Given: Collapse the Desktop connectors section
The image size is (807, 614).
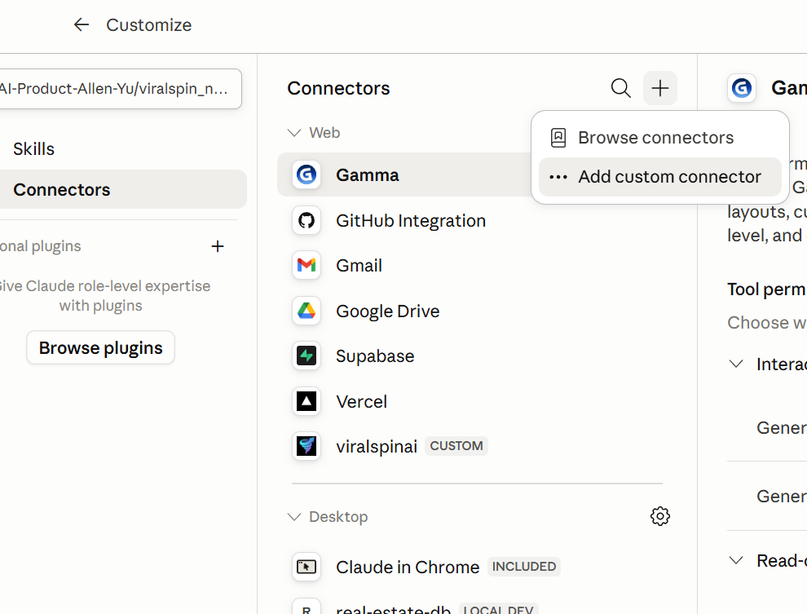Looking at the screenshot, I should (x=294, y=517).
